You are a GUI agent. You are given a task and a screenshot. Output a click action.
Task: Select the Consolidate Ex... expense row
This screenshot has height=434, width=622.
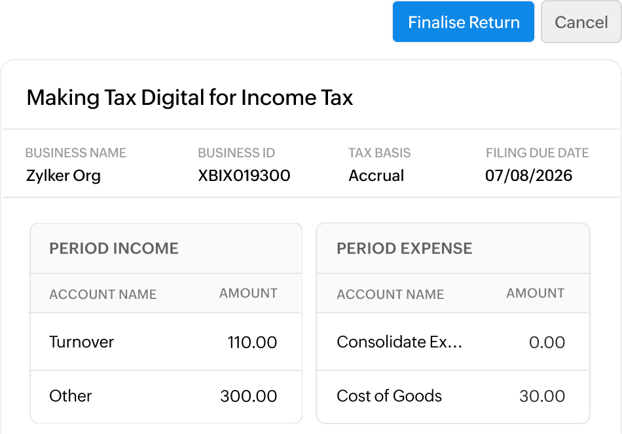(399, 342)
